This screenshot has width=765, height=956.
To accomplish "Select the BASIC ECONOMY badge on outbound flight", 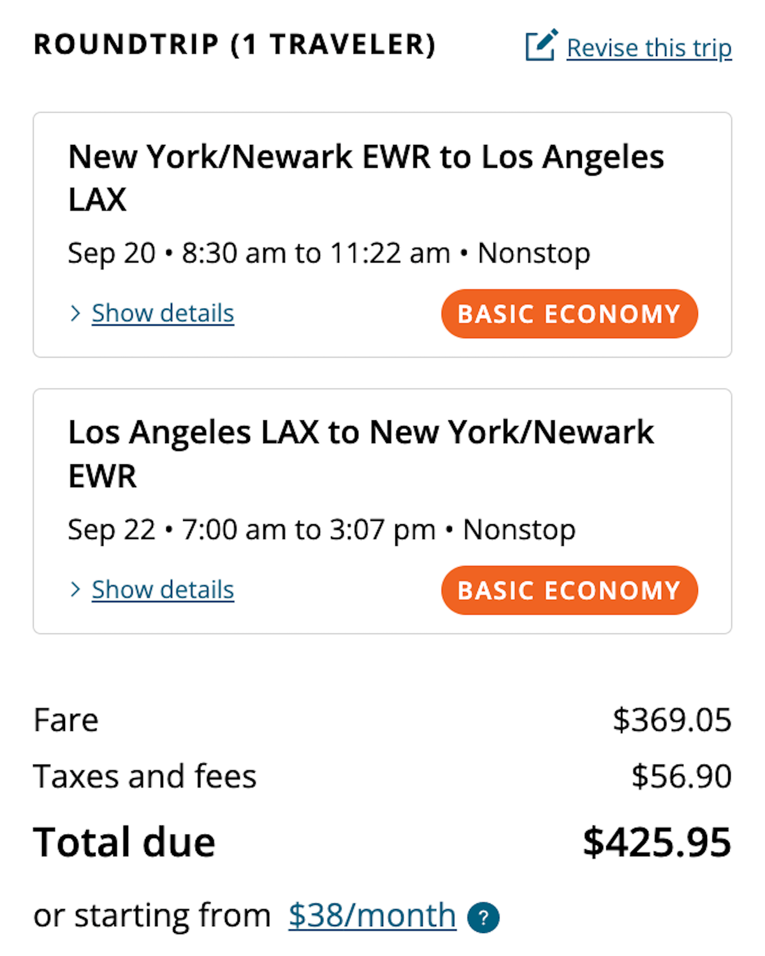I will point(569,314).
